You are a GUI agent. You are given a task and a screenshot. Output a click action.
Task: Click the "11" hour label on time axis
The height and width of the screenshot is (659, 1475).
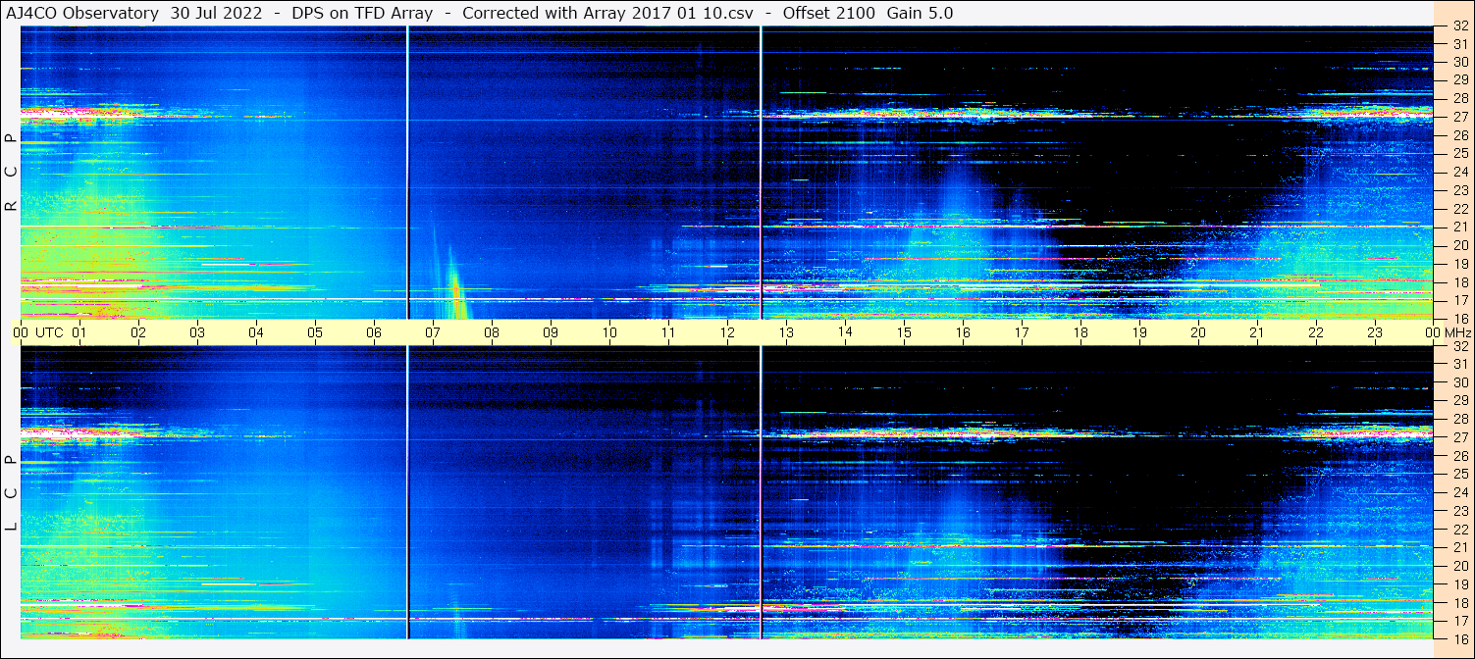668,332
